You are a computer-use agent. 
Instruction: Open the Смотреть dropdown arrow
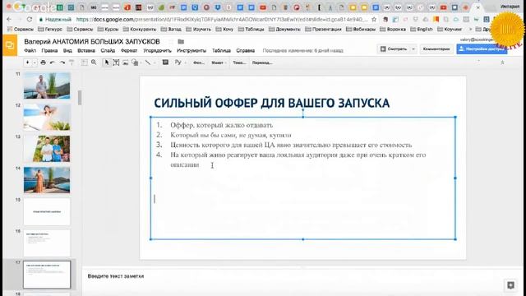[x=413, y=49]
